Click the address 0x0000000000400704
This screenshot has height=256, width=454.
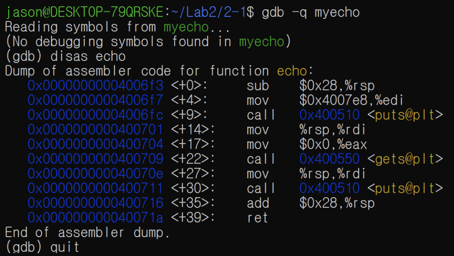click(x=96, y=145)
